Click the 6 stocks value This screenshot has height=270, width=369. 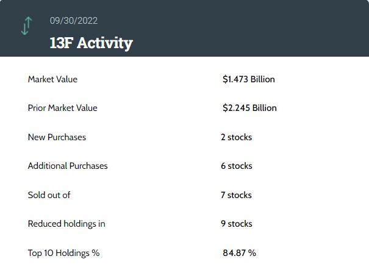[236, 166]
